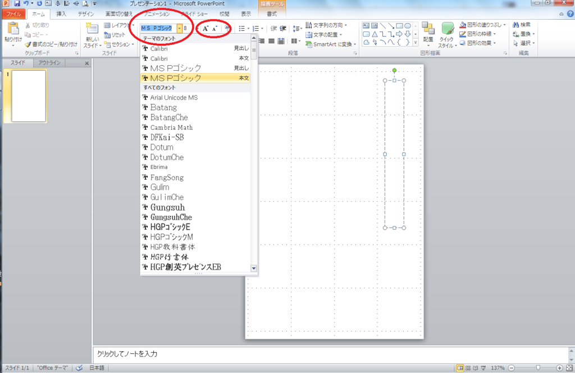Click fit slide to window icon
This screenshot has width=575, height=373.
pyautogui.click(x=569, y=367)
